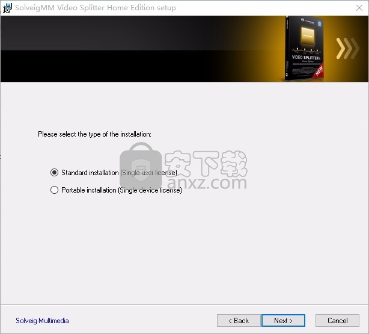Click the window title 'SolveigMM Video Splitter Home Edition setup'
This screenshot has width=369, height=334.
point(96,8)
